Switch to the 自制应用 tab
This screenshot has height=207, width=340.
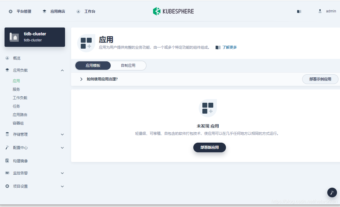coord(128,66)
